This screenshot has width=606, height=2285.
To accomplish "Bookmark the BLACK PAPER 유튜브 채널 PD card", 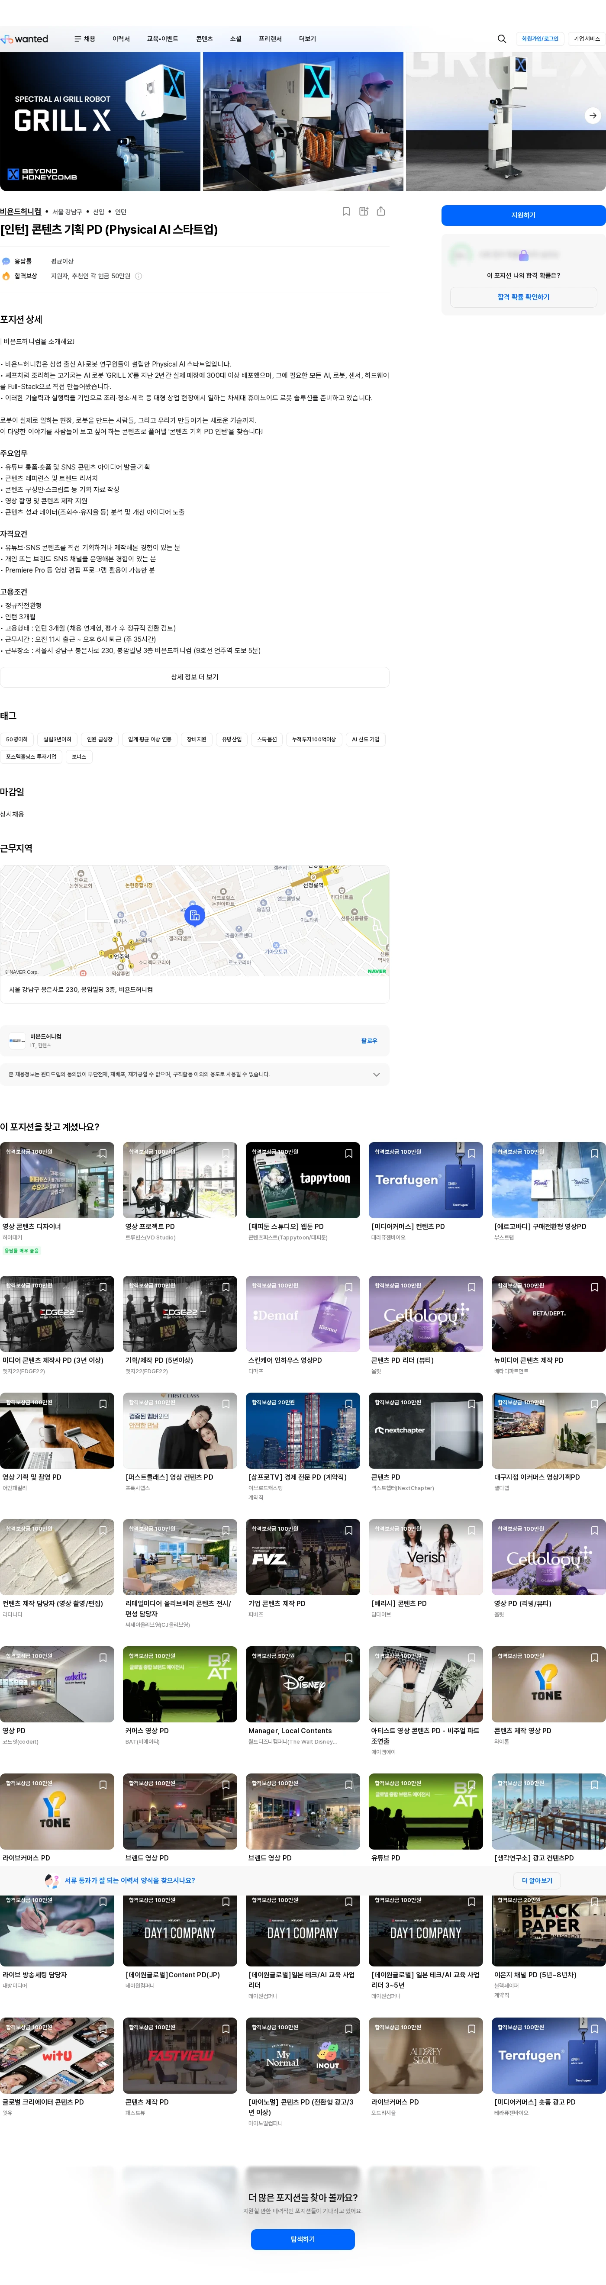I will (594, 1902).
